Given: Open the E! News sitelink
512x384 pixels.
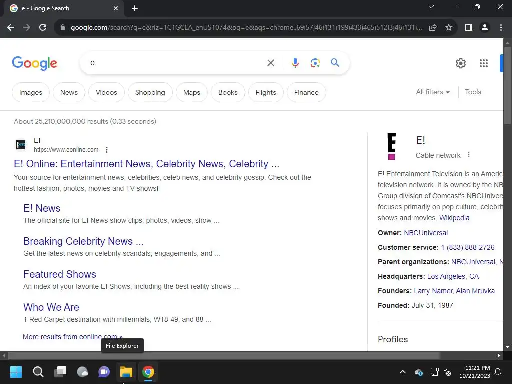Looking at the screenshot, I should (x=42, y=208).
